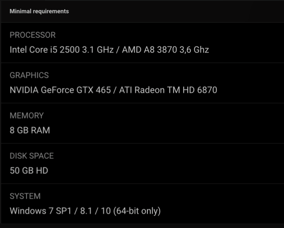
Task: Click the "3,6 Ghz" AMD clock speed
Action: pos(194,50)
